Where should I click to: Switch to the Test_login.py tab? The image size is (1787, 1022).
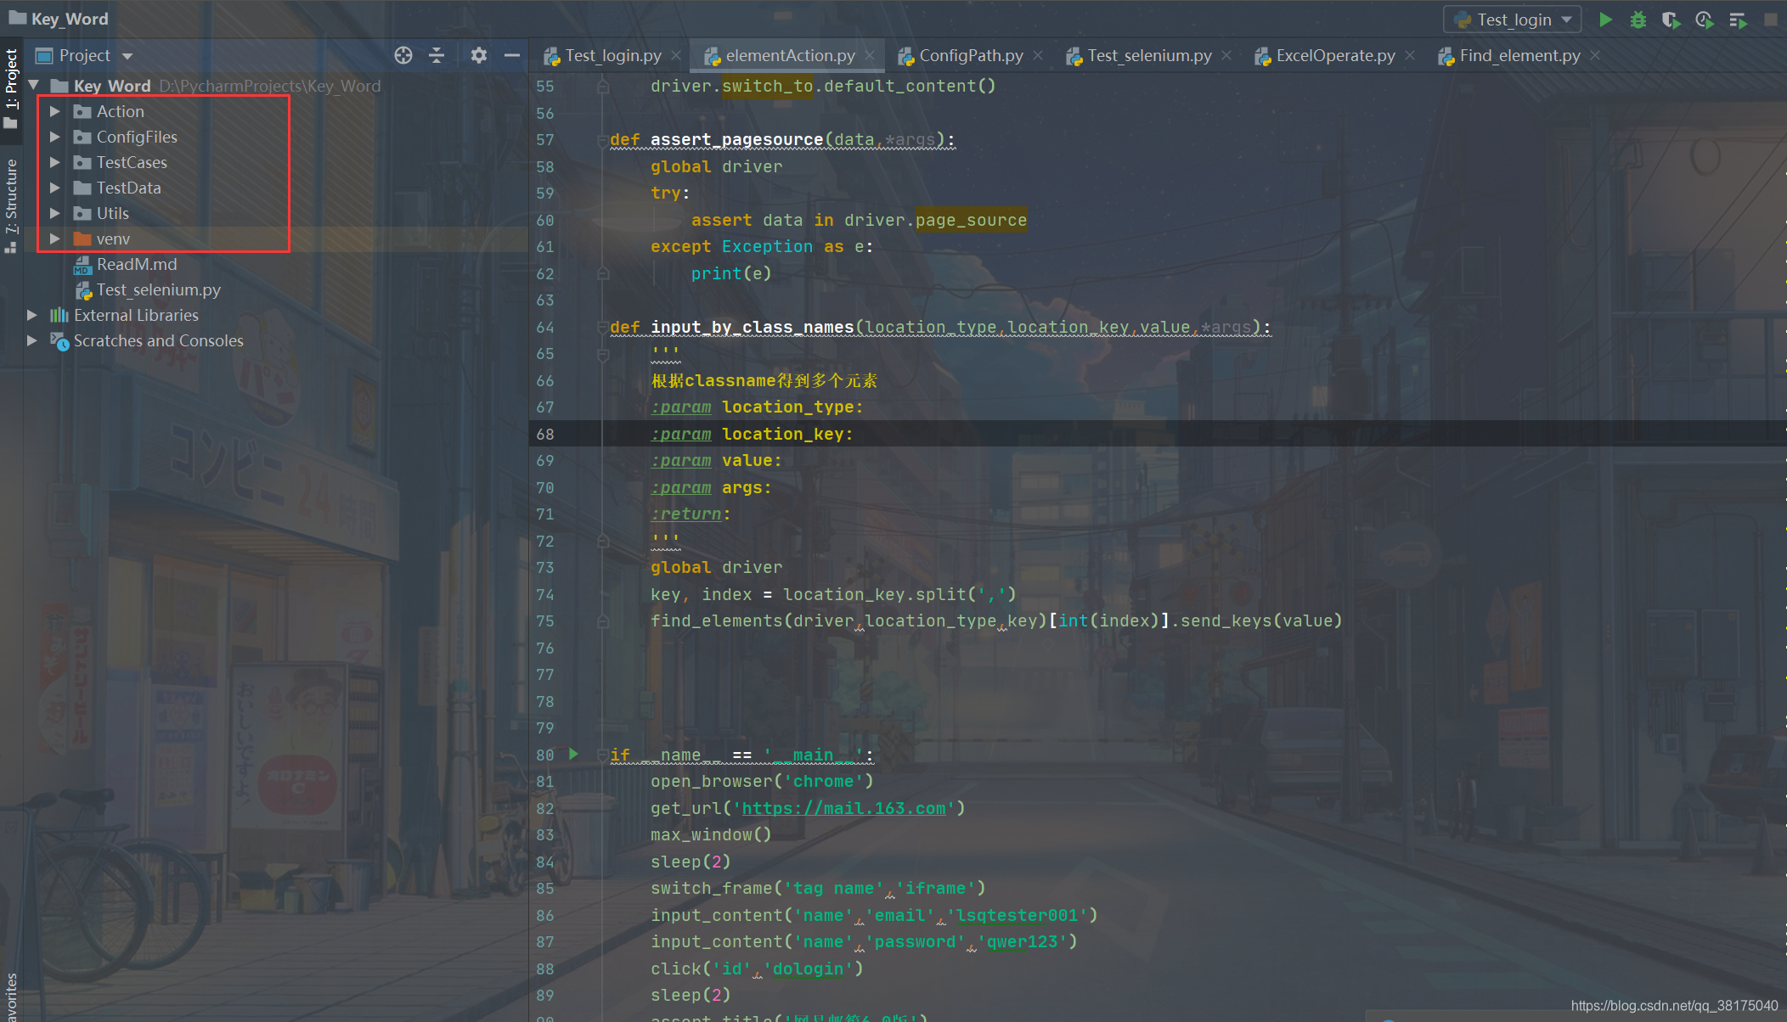coord(612,55)
